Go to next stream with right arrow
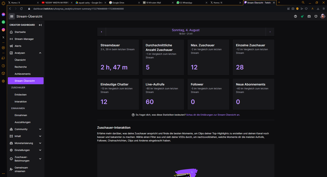The width and height of the screenshot is (327, 177). 270,32
